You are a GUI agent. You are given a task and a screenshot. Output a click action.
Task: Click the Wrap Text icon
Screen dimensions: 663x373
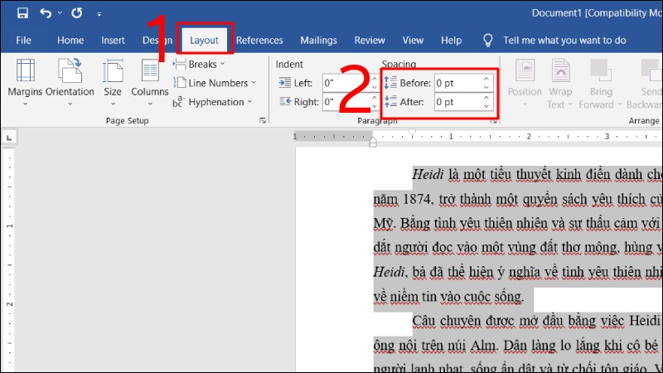click(x=561, y=83)
